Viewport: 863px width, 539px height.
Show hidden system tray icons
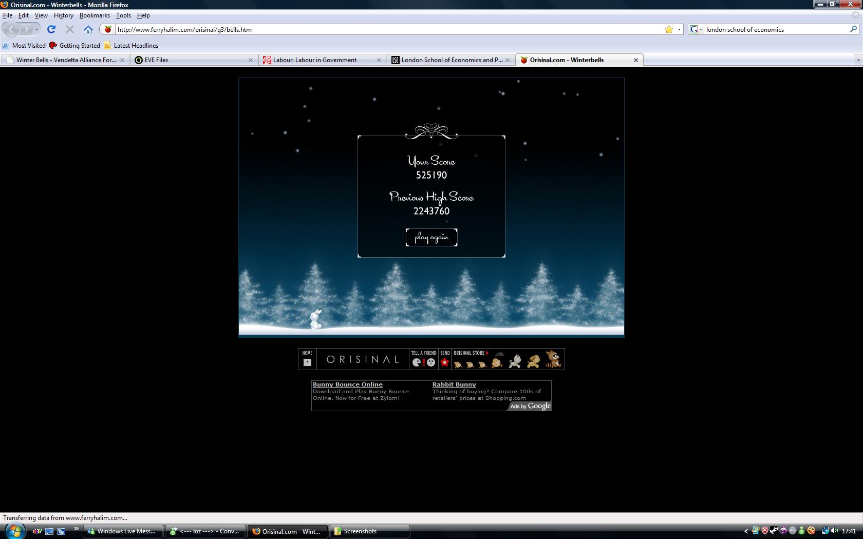746,531
